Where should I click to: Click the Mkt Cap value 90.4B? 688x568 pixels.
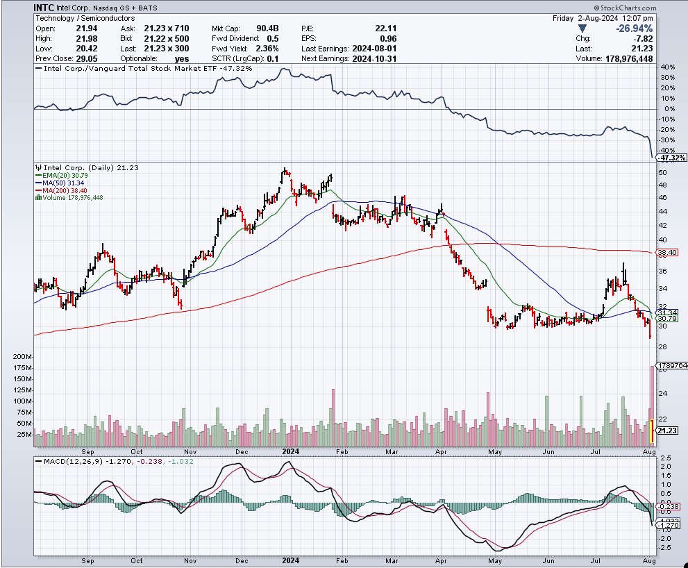[268, 28]
